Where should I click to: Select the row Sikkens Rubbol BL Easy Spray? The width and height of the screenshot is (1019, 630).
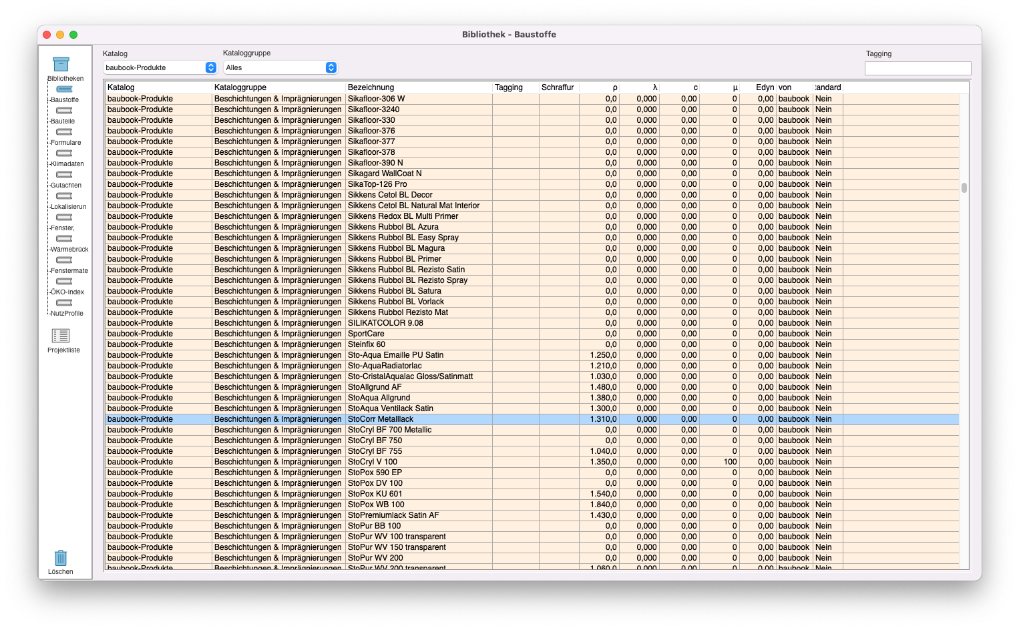[532, 238]
